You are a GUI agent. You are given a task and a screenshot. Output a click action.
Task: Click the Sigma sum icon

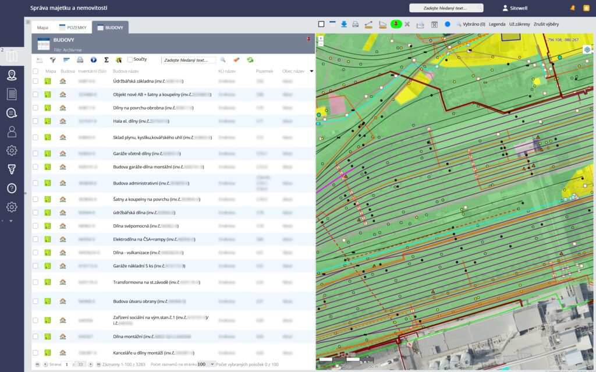[x=107, y=60]
